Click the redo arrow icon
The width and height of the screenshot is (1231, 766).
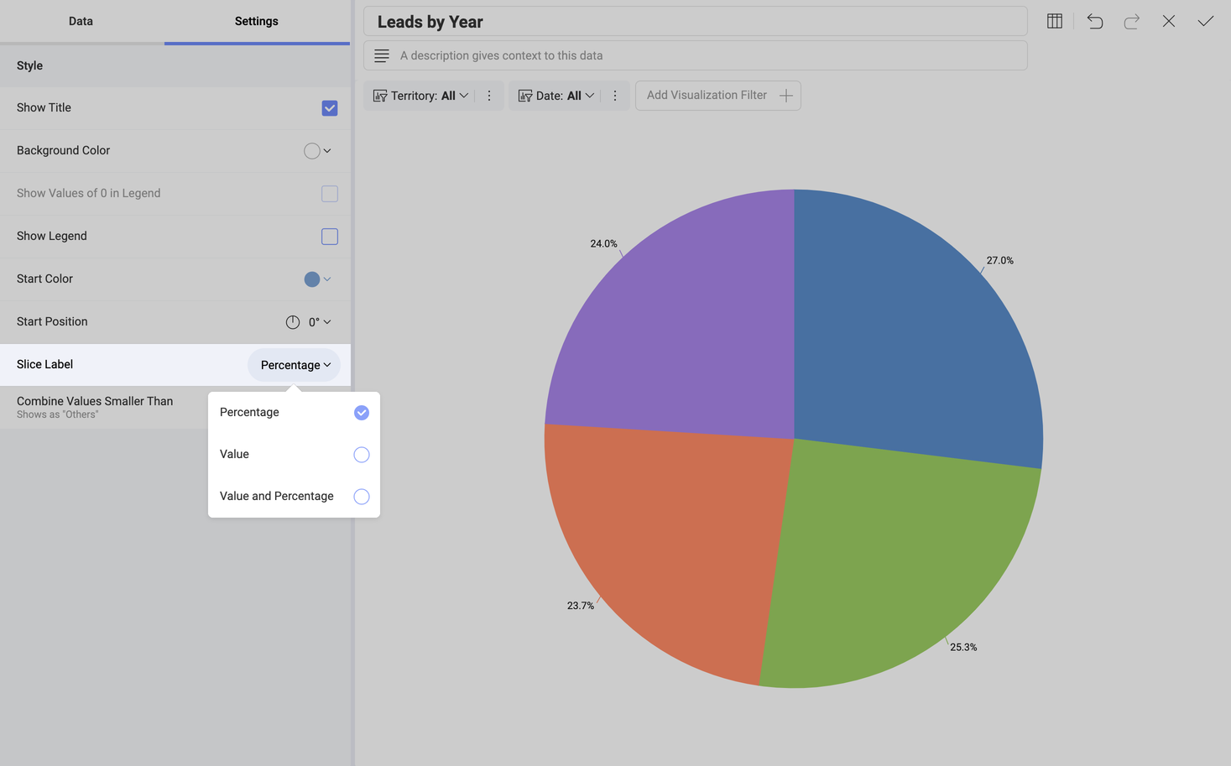(1131, 21)
